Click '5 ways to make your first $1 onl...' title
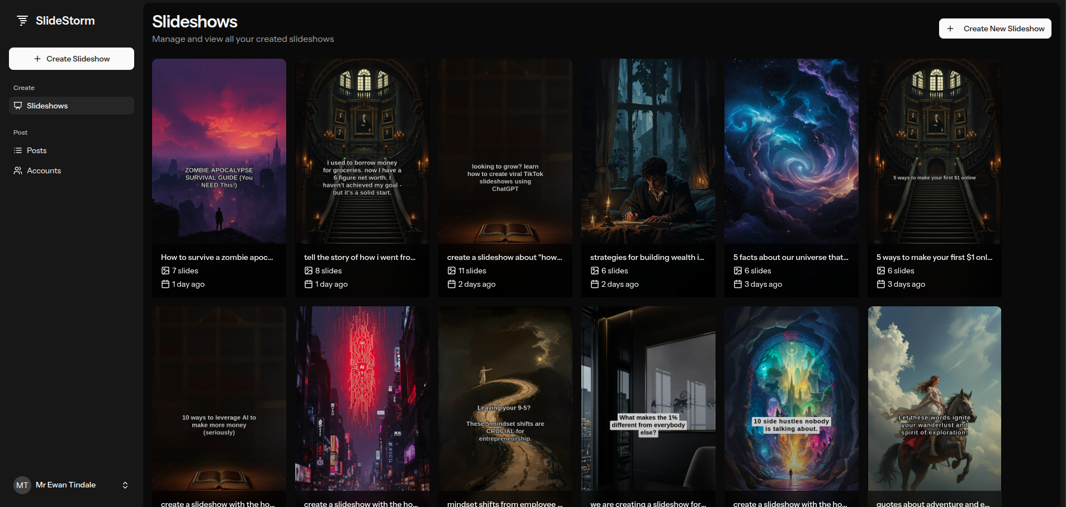 click(x=935, y=257)
